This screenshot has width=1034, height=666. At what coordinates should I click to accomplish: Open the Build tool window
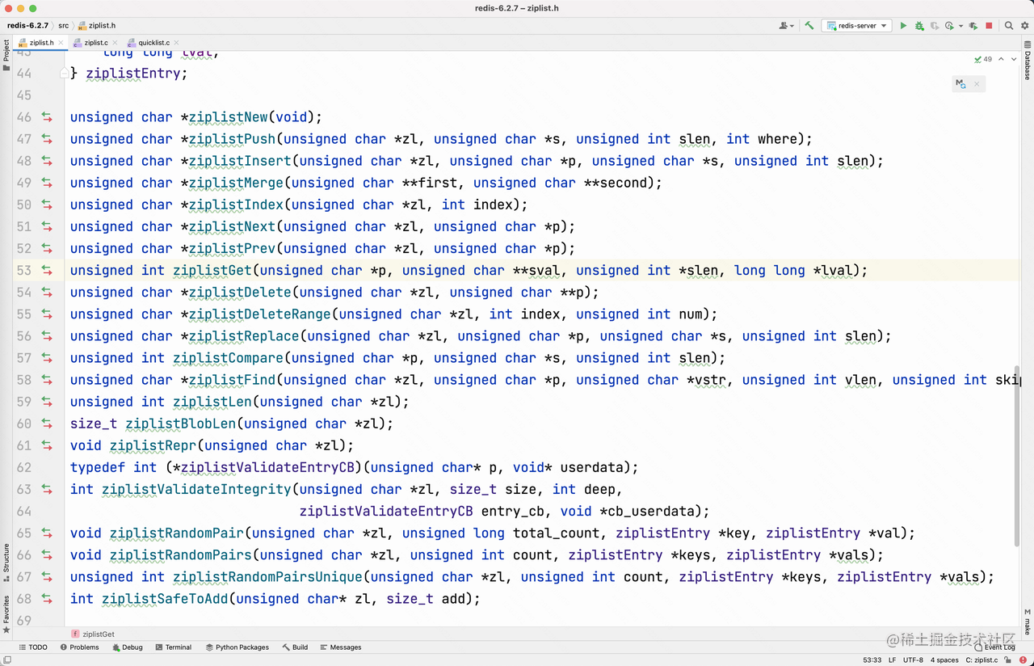[x=295, y=647]
